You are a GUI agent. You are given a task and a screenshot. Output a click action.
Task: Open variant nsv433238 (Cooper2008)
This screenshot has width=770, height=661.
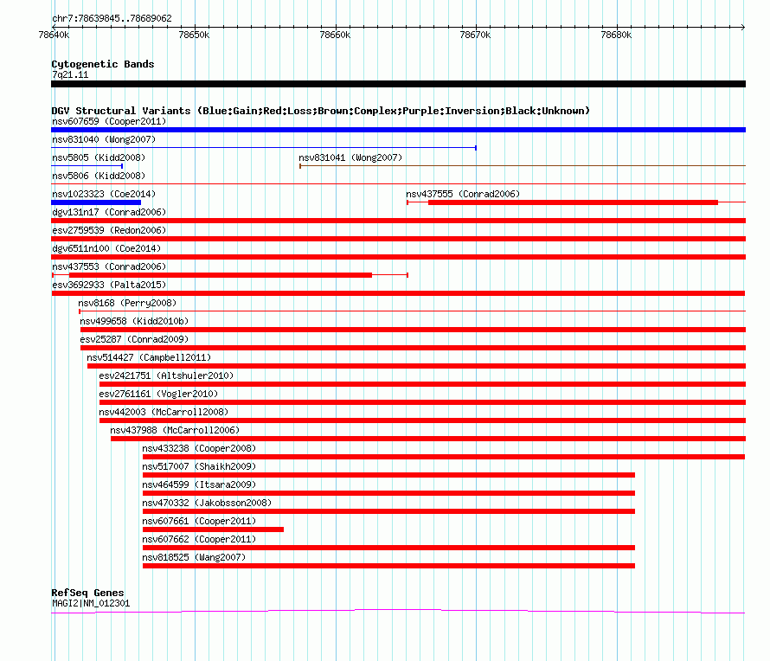point(199,448)
